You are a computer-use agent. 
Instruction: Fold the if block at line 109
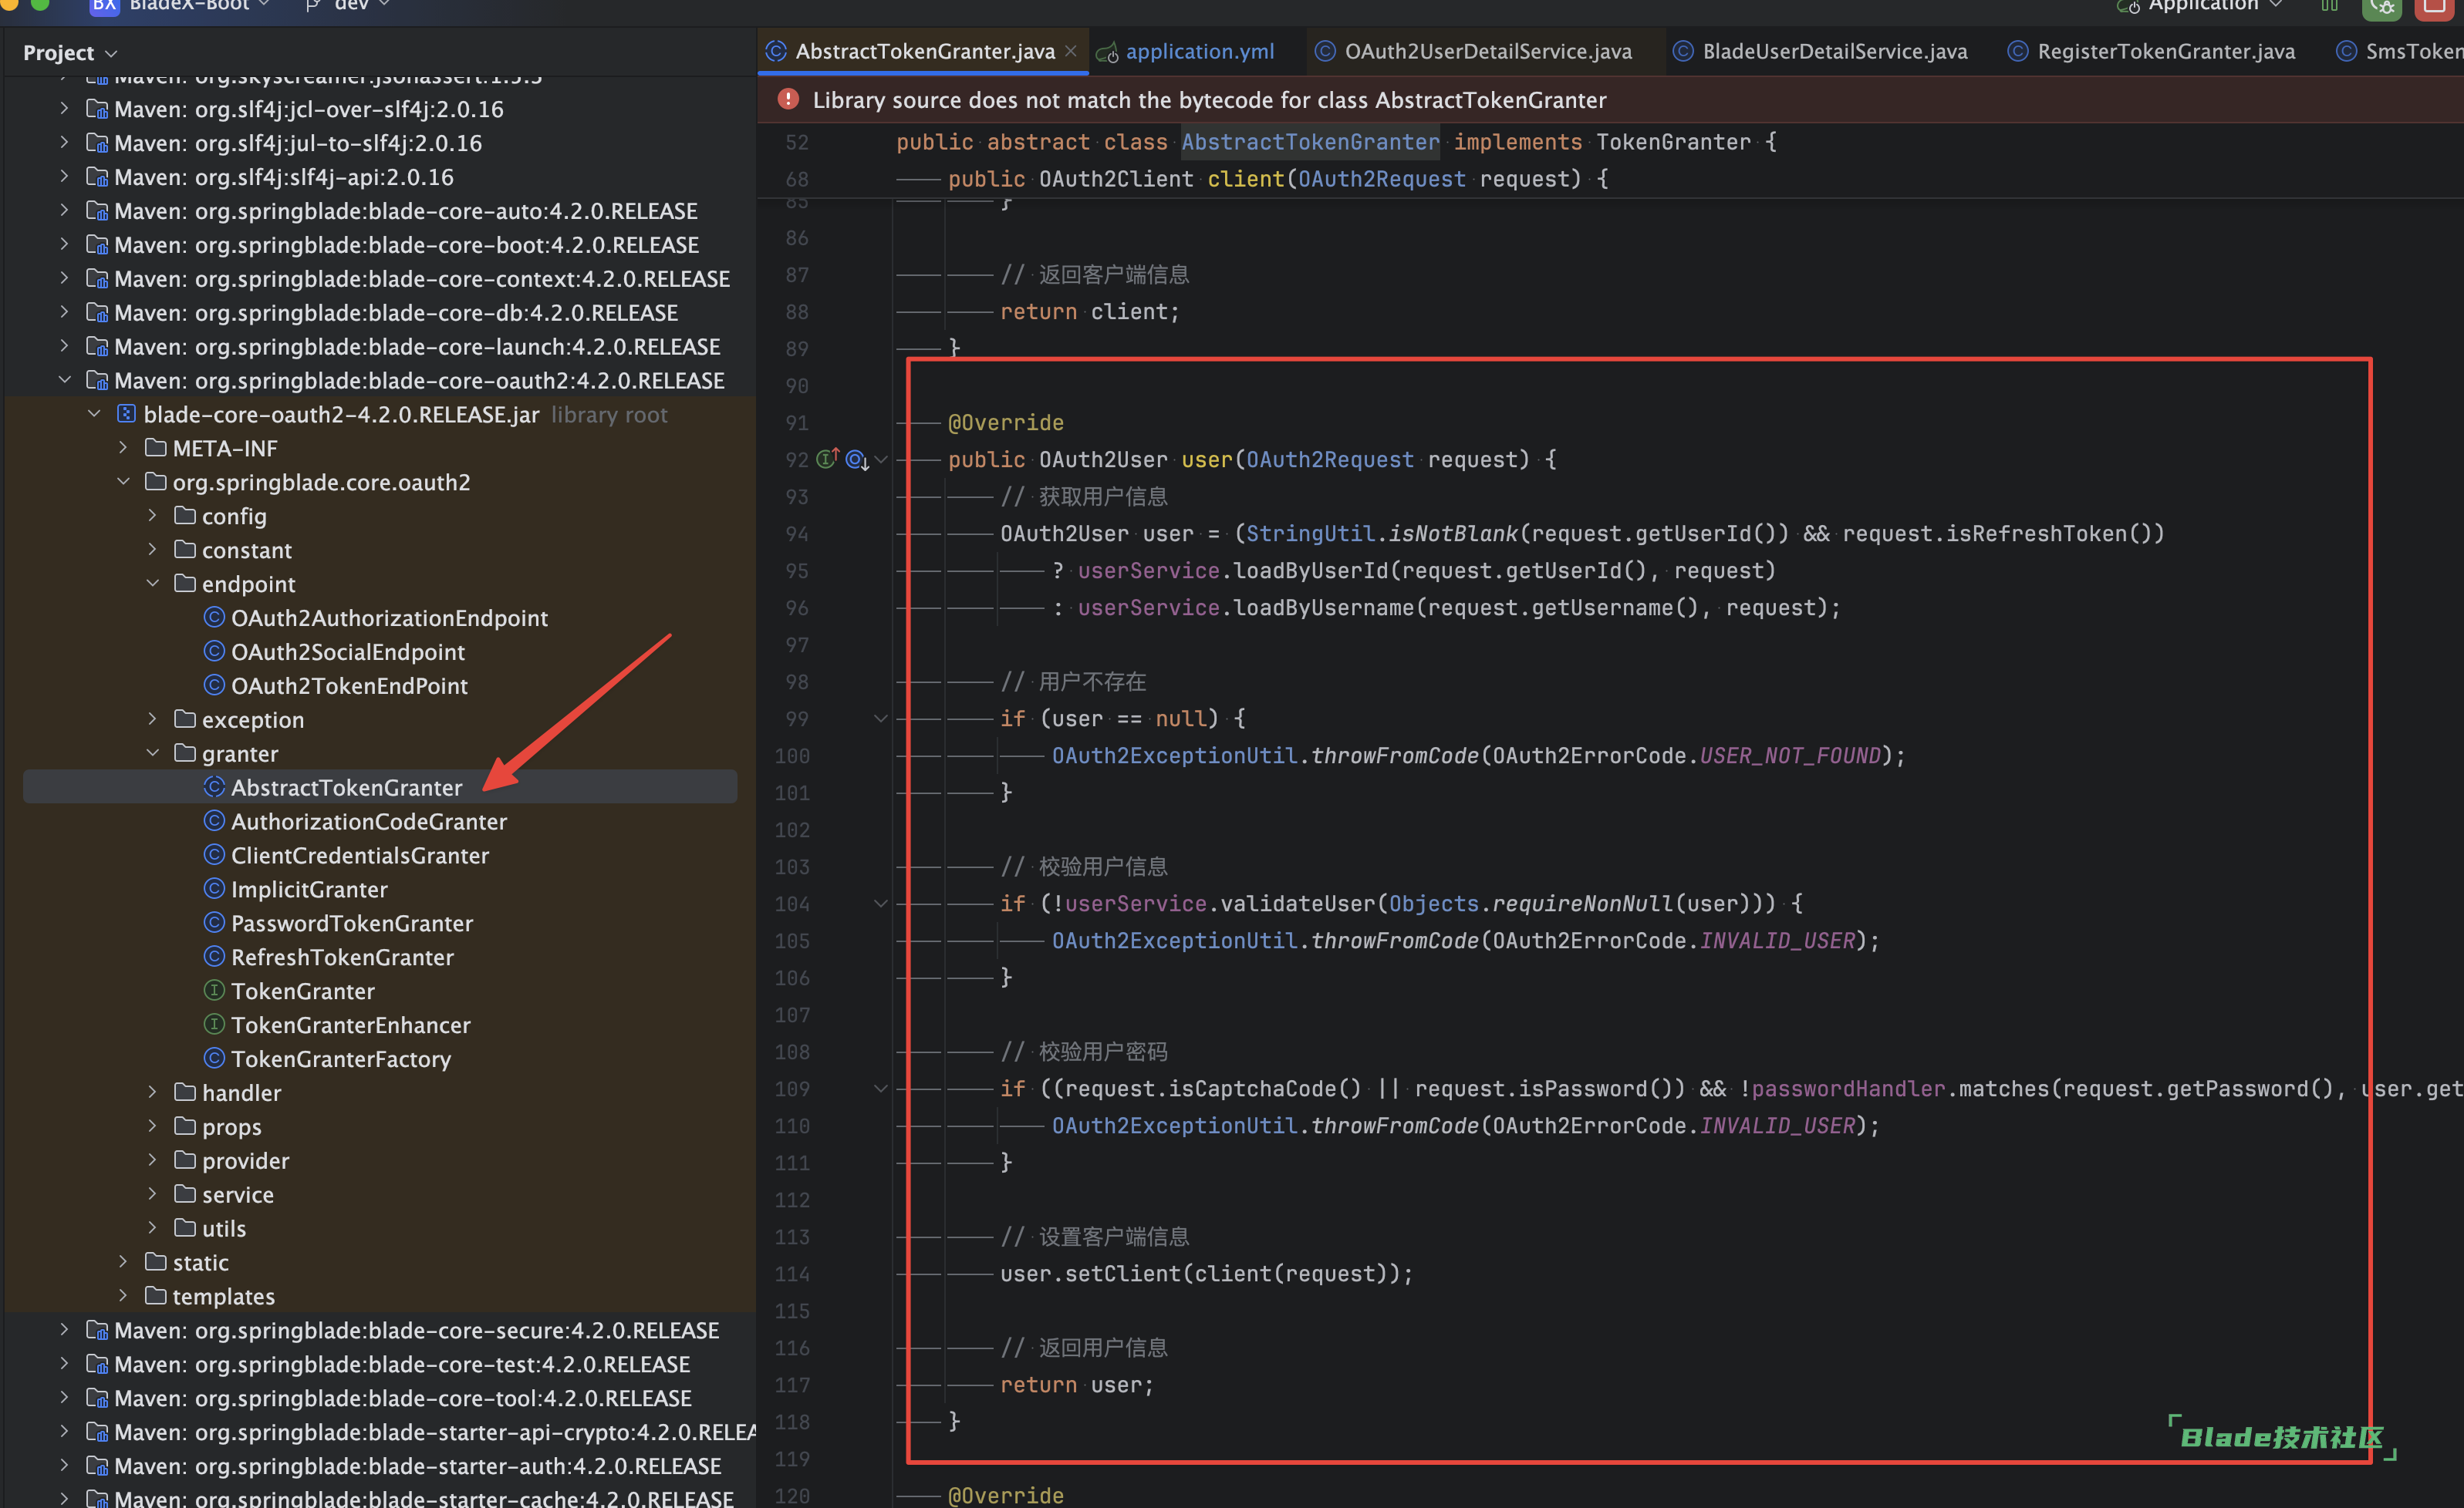[881, 1089]
